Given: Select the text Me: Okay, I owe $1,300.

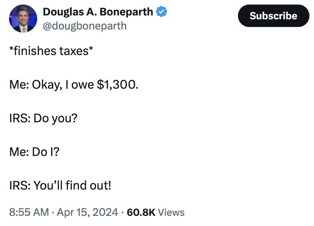Looking at the screenshot, I should pos(74,84).
